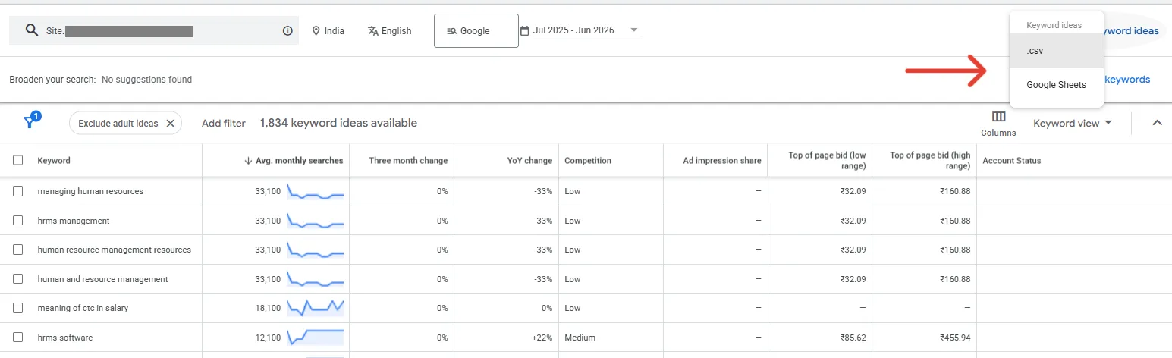Sort by Top of page bid (high range)

[x=930, y=160]
